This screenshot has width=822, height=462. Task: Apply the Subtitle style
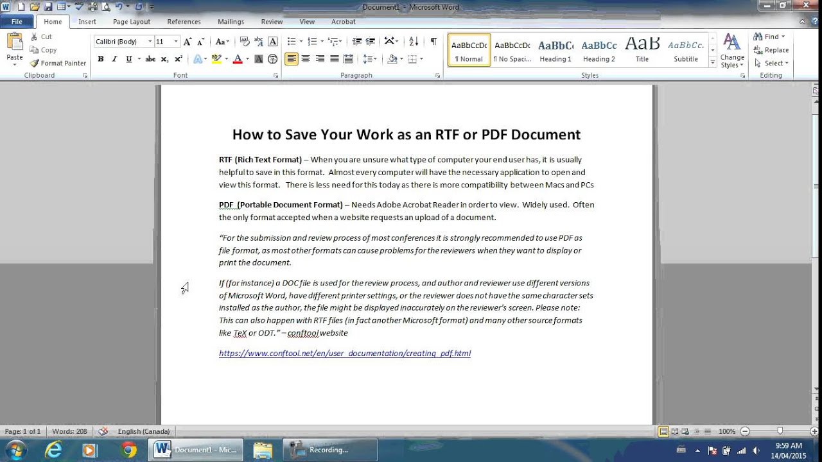pos(686,50)
